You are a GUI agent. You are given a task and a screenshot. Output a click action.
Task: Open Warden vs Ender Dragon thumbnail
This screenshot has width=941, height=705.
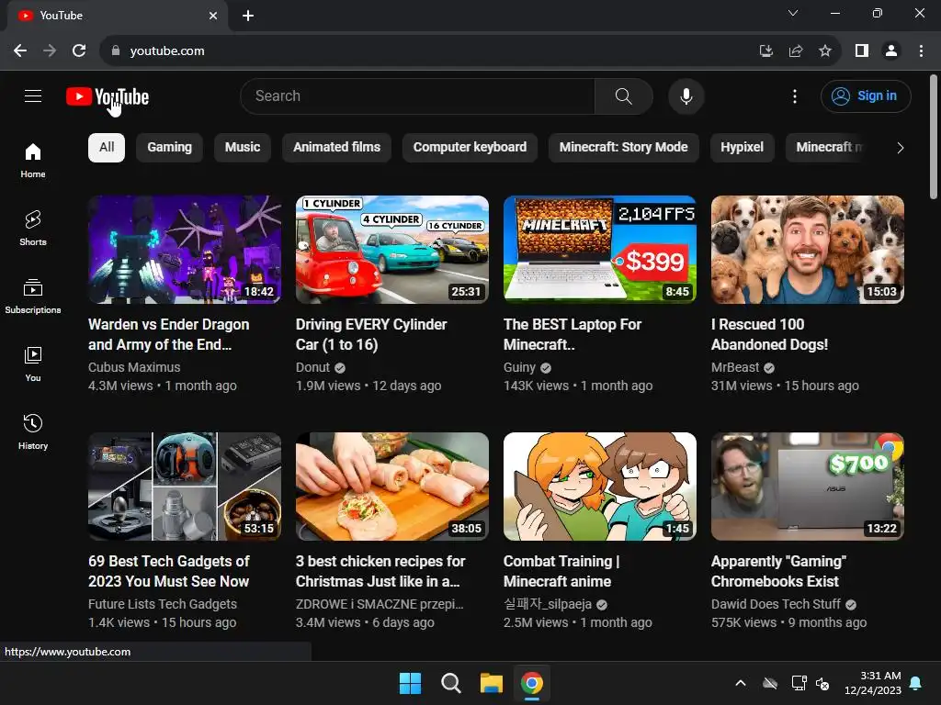[x=185, y=250]
